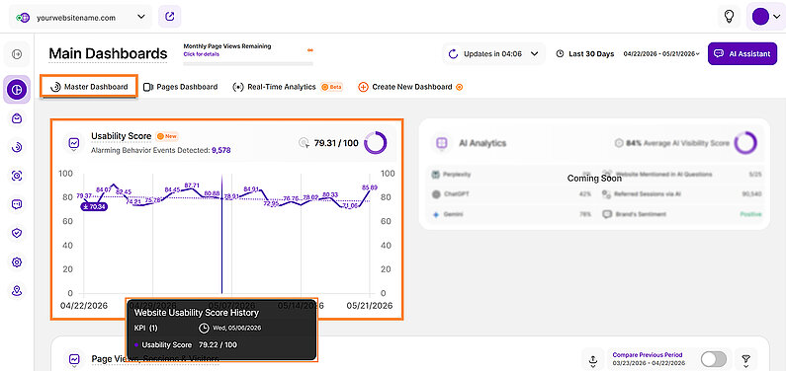Image resolution: width=786 pixels, height=371 pixels.
Task: Click the AI visibility score donut gauge
Action: (745, 143)
